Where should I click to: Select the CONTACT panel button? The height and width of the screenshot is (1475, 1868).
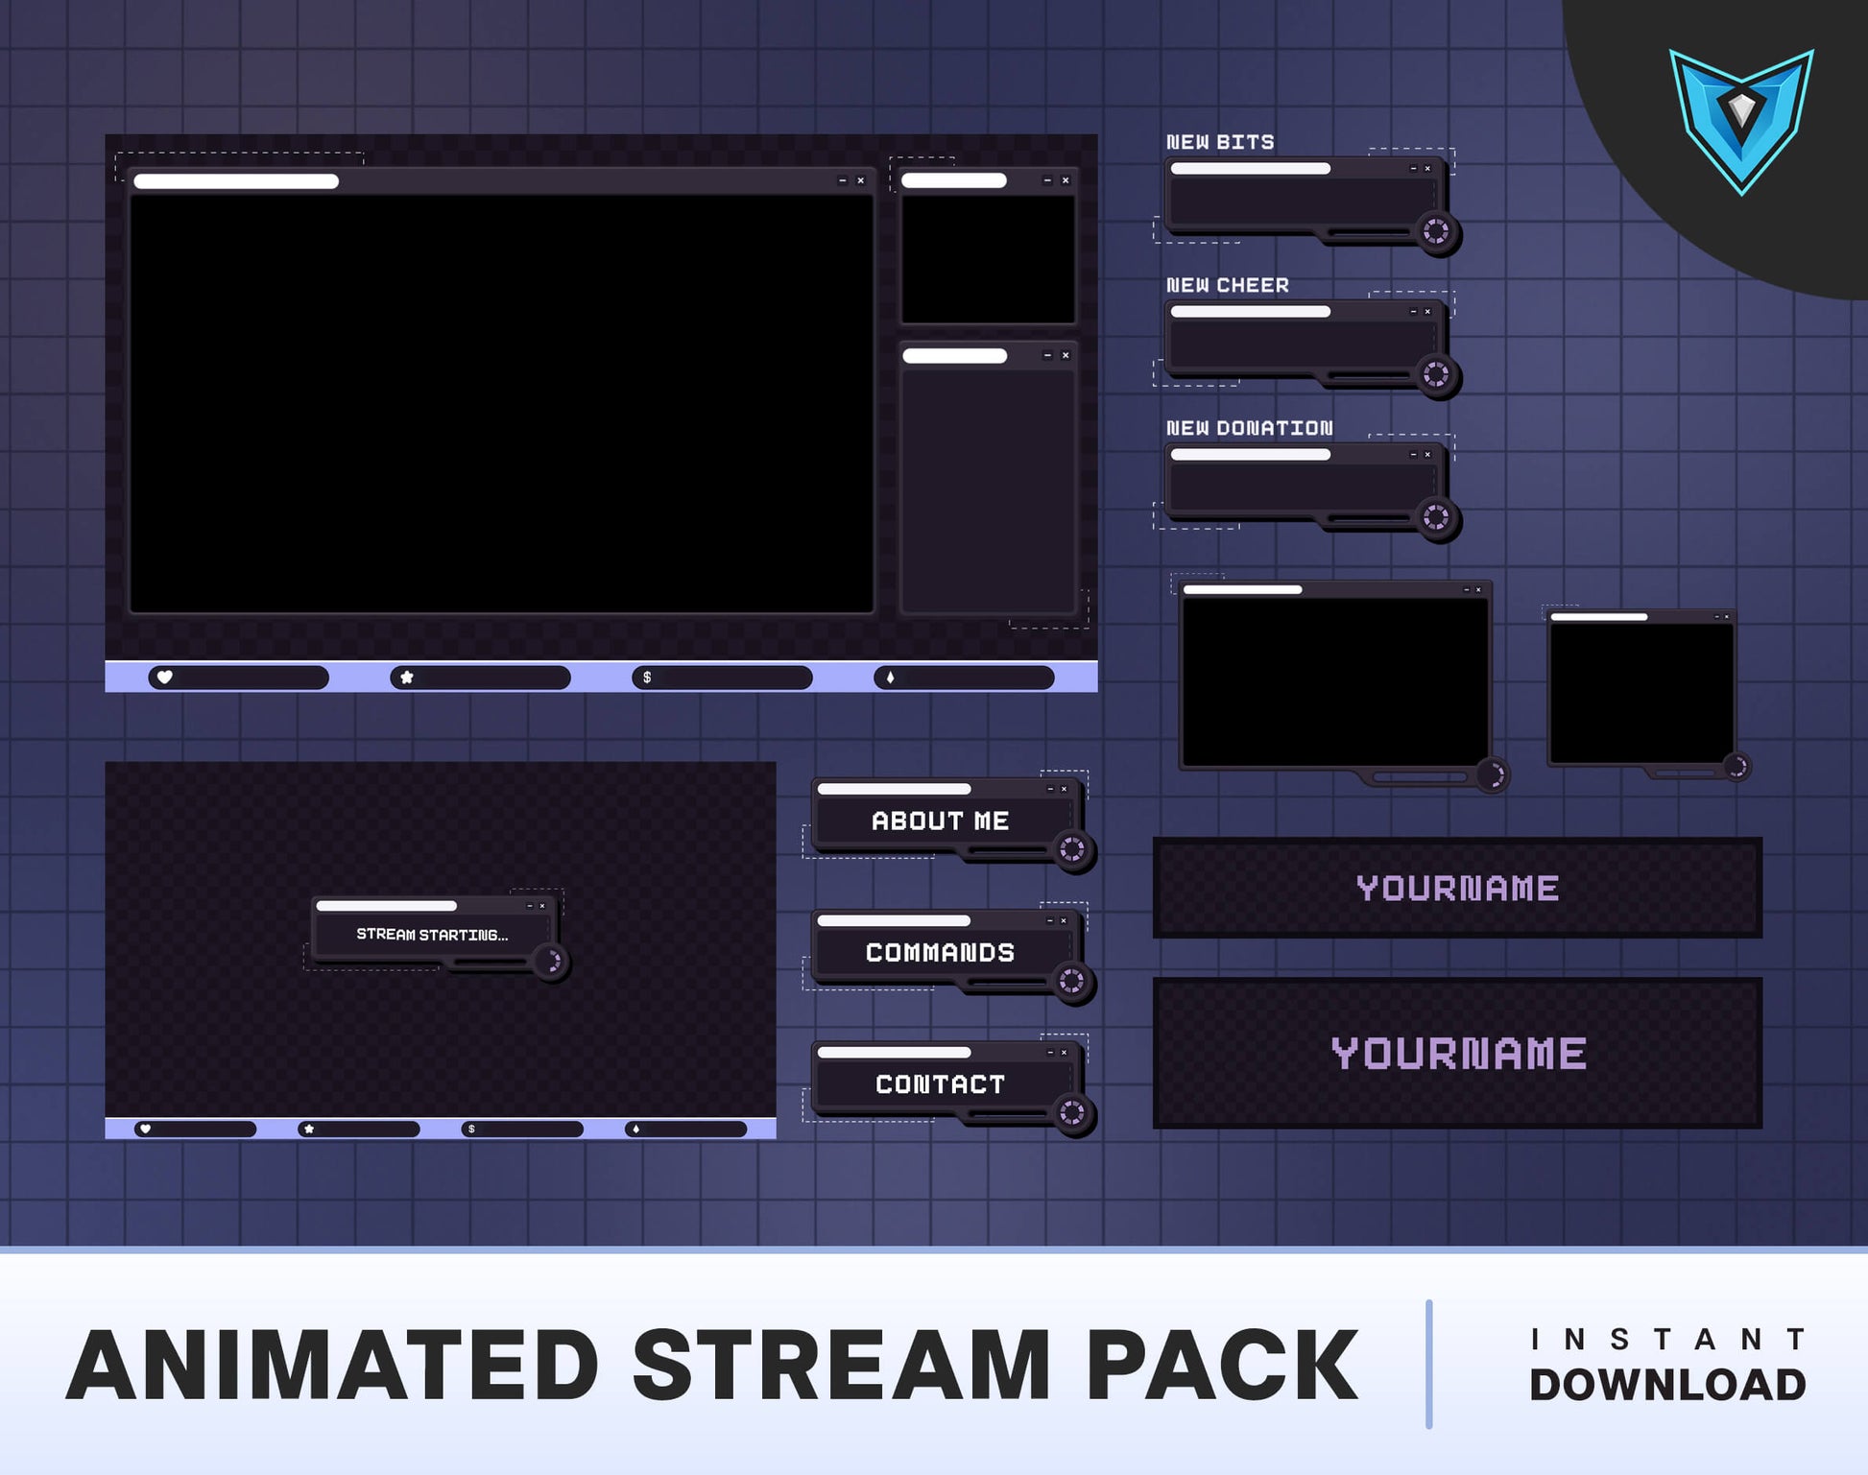(940, 1083)
